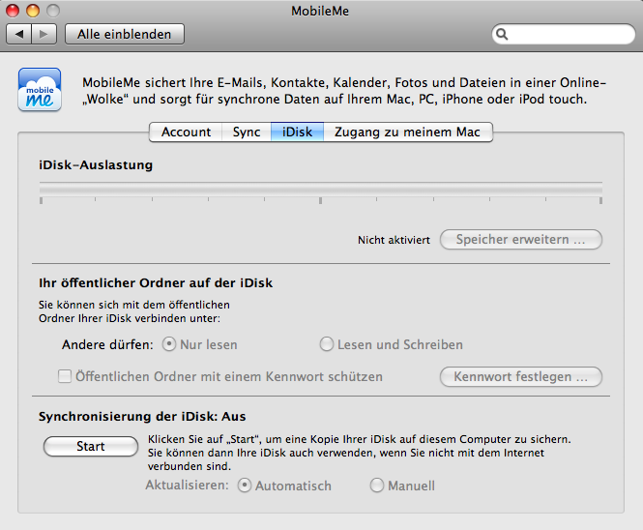The height and width of the screenshot is (530, 643).
Task: Click the red close window button
Action: coord(14,11)
